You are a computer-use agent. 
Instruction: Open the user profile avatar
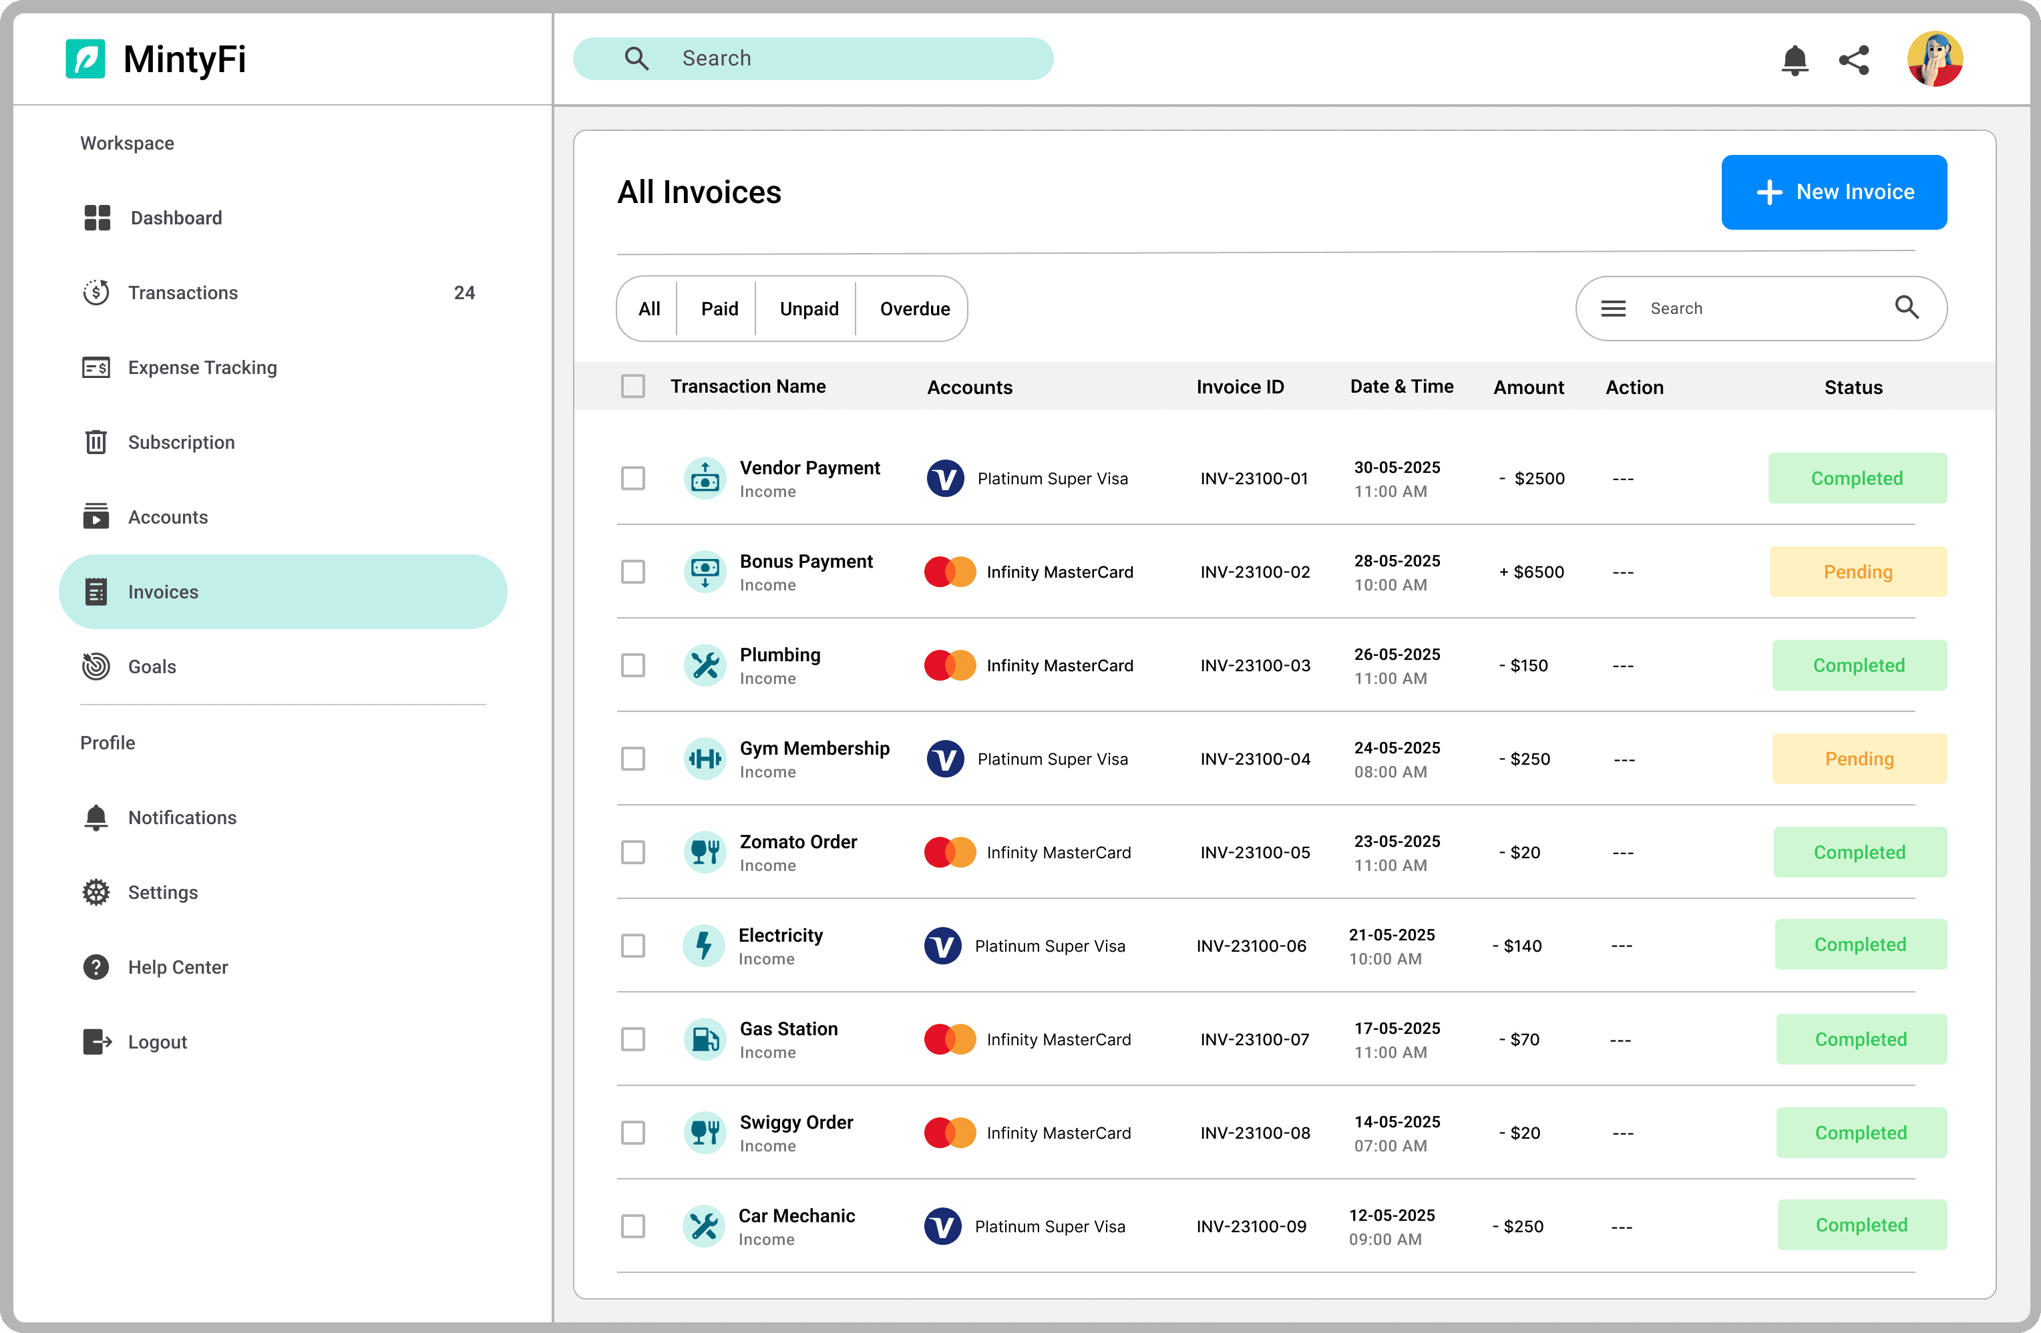(x=1935, y=59)
